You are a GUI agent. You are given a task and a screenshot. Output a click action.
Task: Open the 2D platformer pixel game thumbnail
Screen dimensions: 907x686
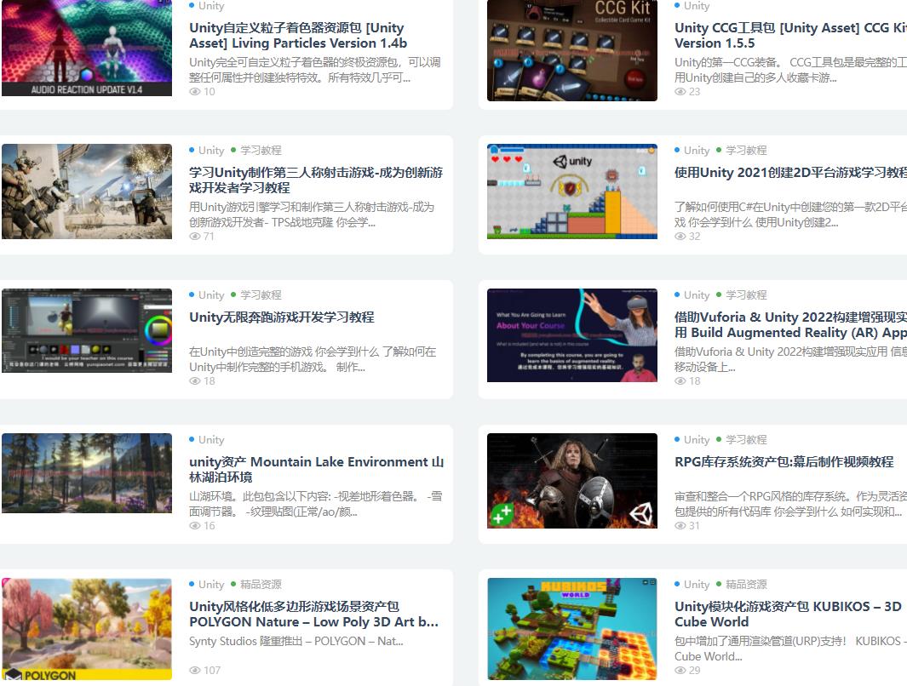point(572,192)
